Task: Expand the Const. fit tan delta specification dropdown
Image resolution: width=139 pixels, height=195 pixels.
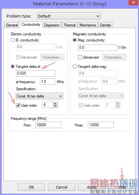Action: tap(39, 96)
